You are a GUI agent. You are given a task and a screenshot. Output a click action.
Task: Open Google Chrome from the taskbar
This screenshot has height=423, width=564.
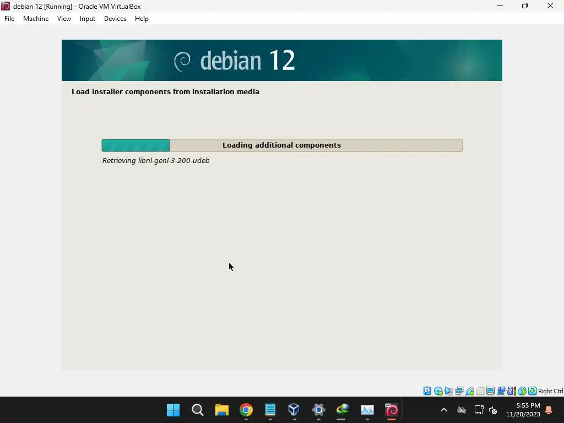pos(246,410)
